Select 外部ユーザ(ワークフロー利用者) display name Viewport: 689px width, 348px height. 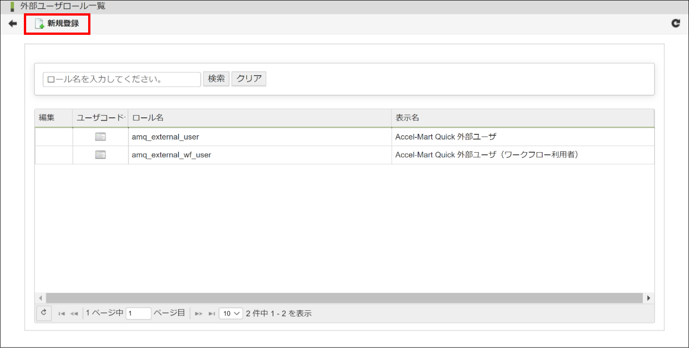tap(523, 155)
